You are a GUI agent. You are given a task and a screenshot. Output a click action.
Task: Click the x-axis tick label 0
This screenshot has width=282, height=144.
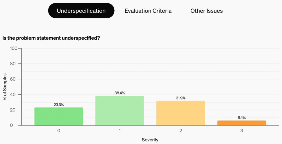tap(59, 131)
